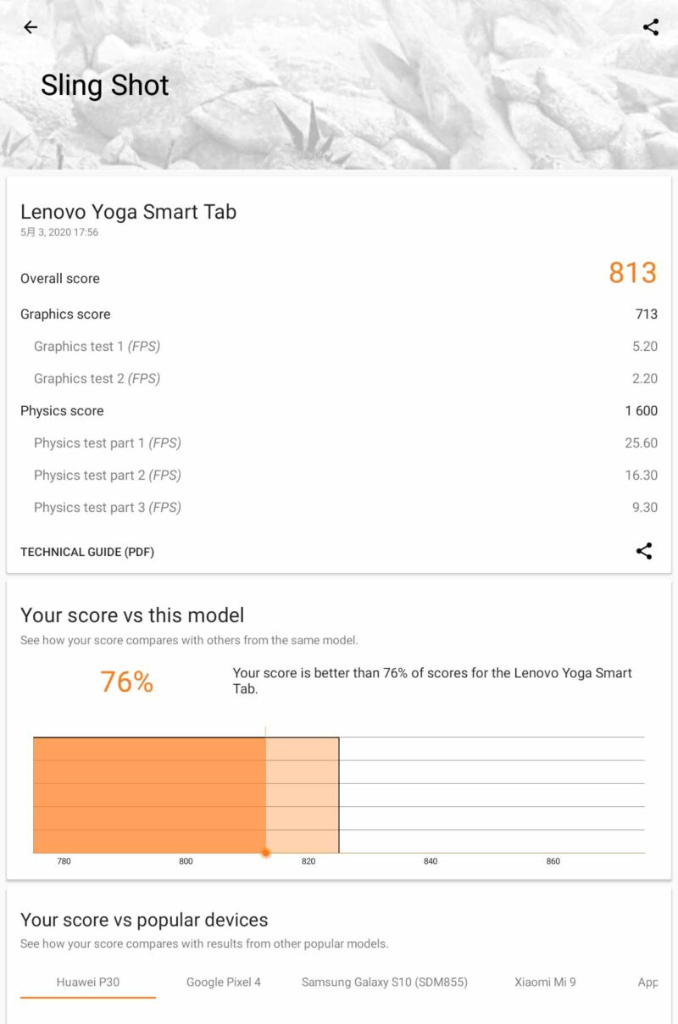
Task: Switch to the Google Pixel 4 tab
Action: click(224, 982)
